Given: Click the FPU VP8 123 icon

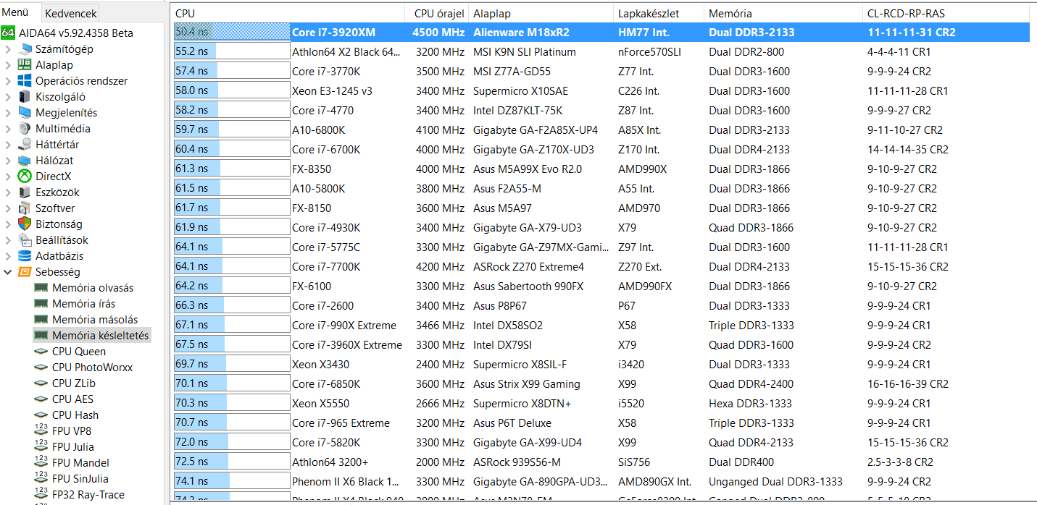Looking at the screenshot, I should 41,431.
